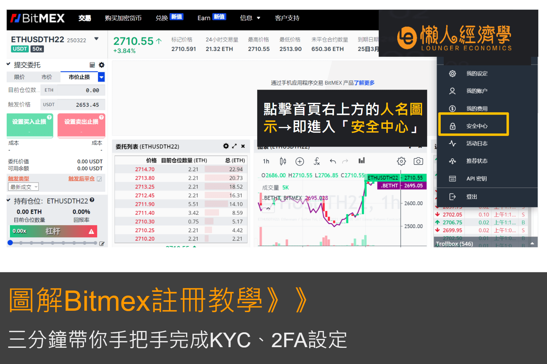Click 设置卖出止损 red button

tap(81, 125)
